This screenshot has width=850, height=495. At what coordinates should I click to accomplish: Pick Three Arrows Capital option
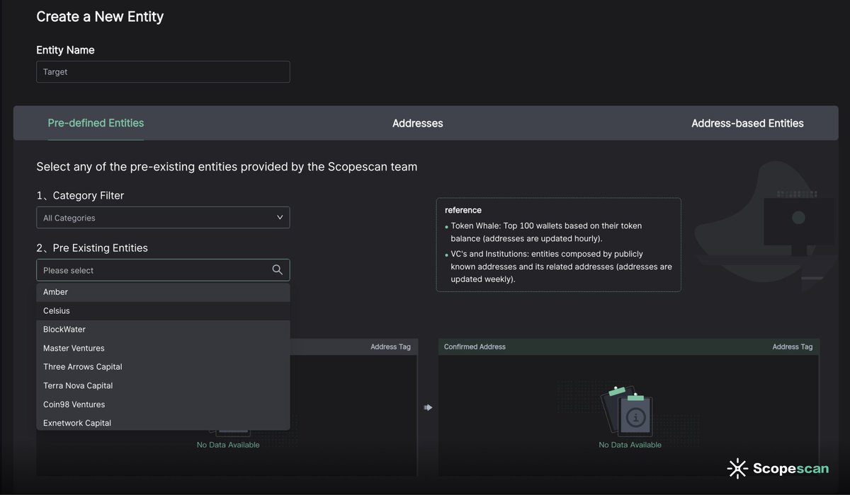tap(163, 367)
